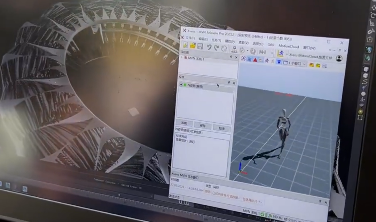Open the '1 个窗口' window count dropdown

tap(295, 64)
